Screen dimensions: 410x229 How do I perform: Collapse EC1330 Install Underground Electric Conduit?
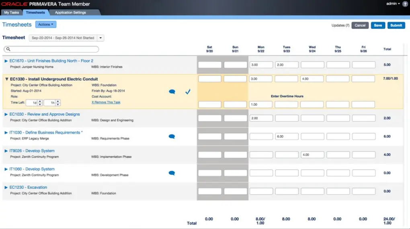6,79
